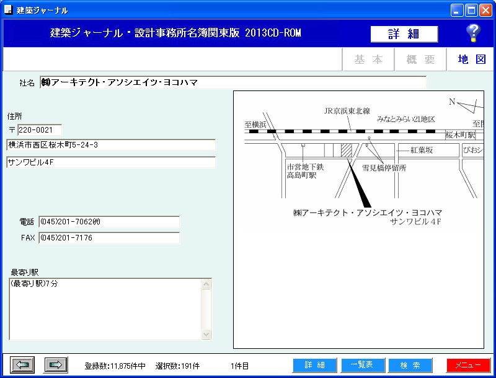Go to previous record with left arrow
The width and height of the screenshot is (496, 378).
click(23, 365)
